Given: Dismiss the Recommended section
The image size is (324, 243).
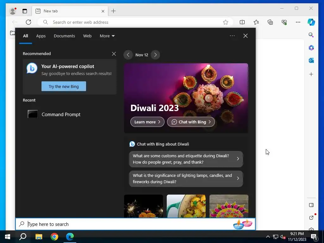Looking at the screenshot, I should point(114,54).
